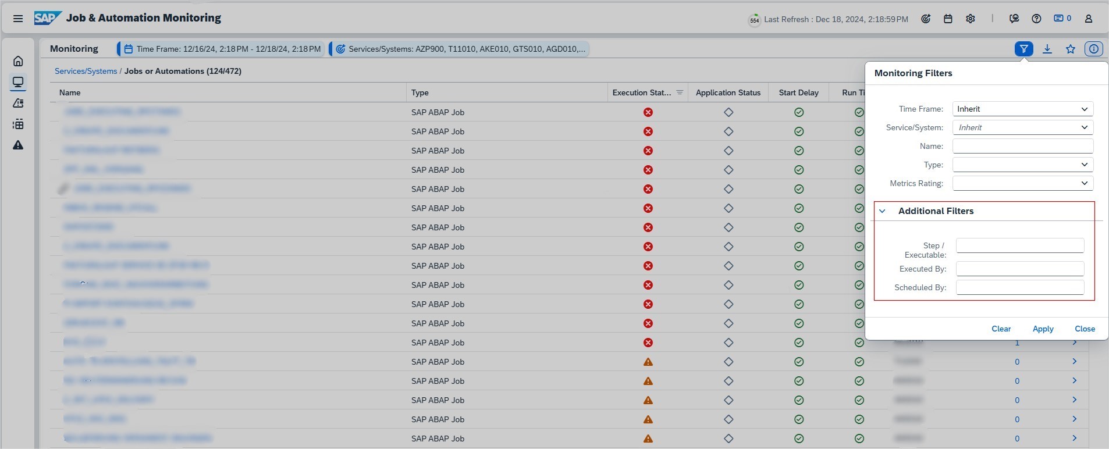
Task: Open the Monitoring view sidebar icon
Action: [x=18, y=82]
